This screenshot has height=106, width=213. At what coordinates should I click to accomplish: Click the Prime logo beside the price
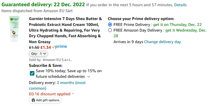[x=60, y=47]
